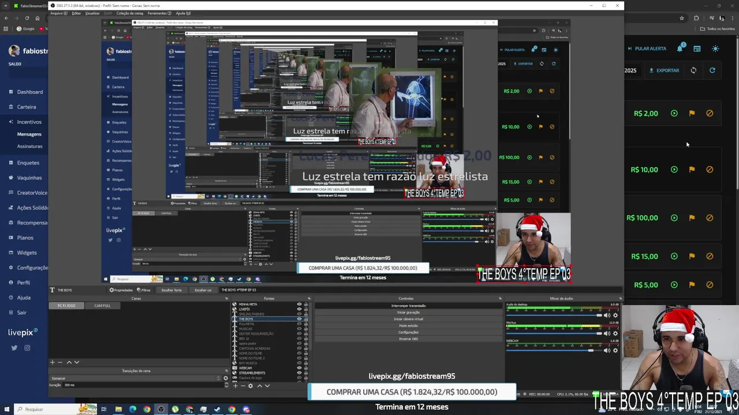Image resolution: width=739 pixels, height=415 pixels.
Task: Open LivePix Twitter icon in sidebar
Action: (14, 348)
